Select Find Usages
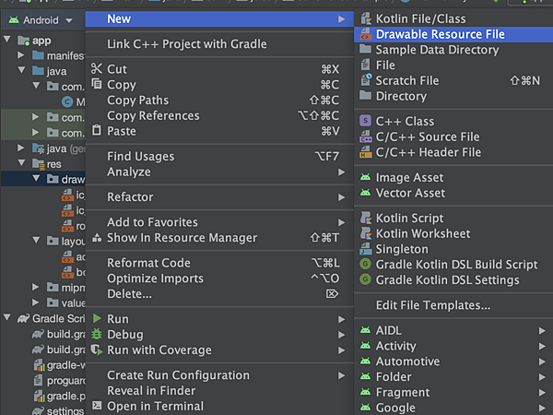The image size is (553, 415). pos(219,157)
